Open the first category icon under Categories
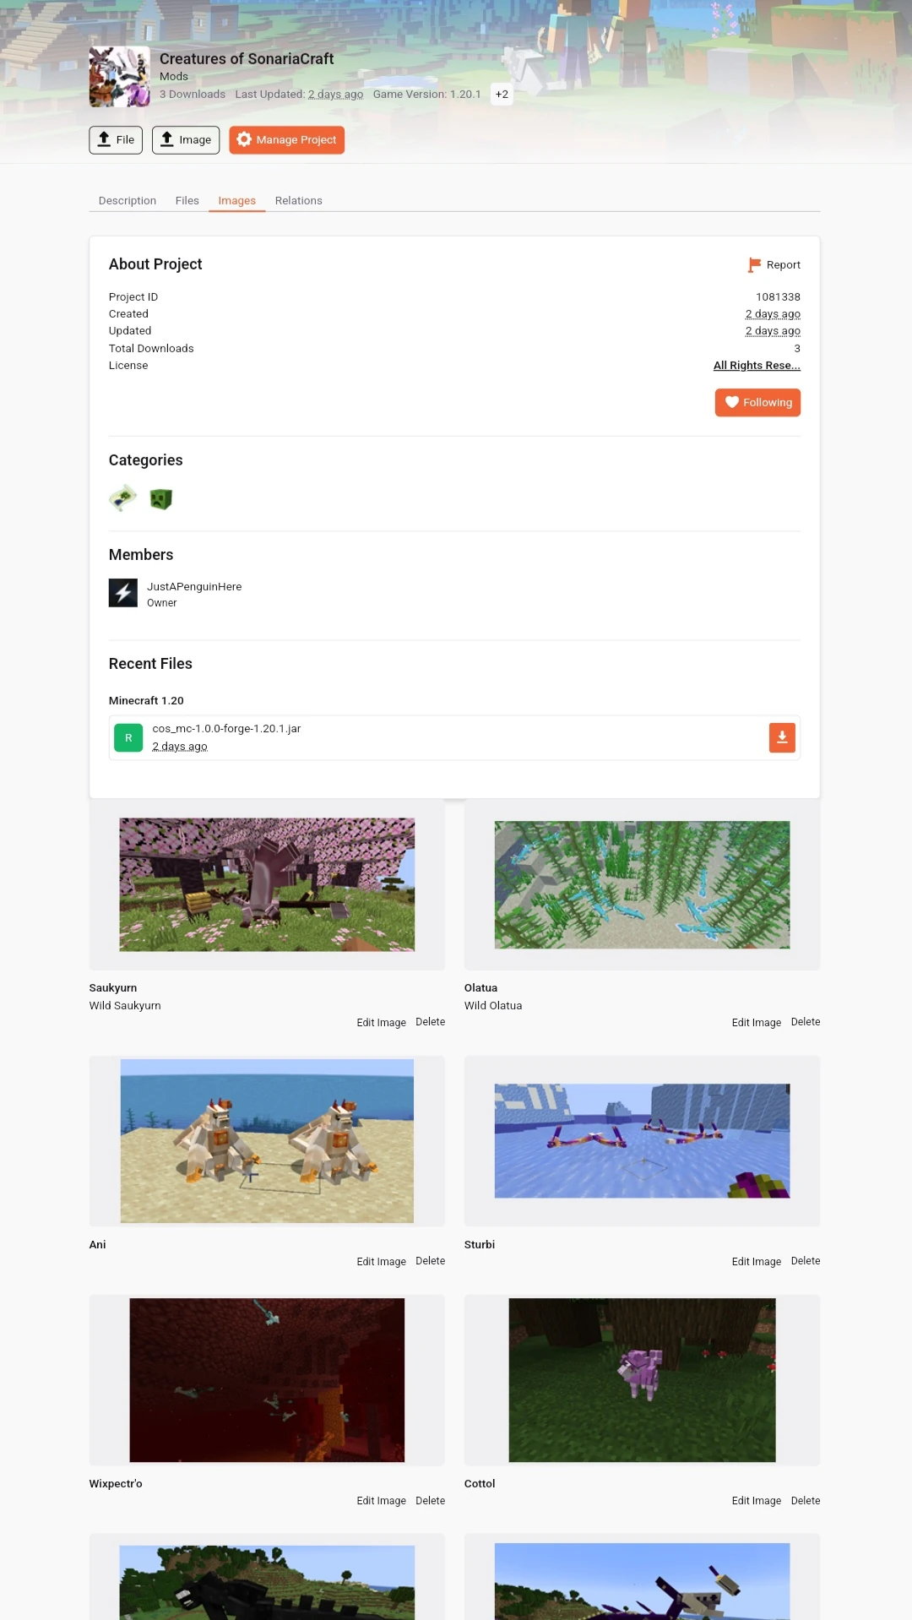The height and width of the screenshot is (1620, 912). pos(123,498)
